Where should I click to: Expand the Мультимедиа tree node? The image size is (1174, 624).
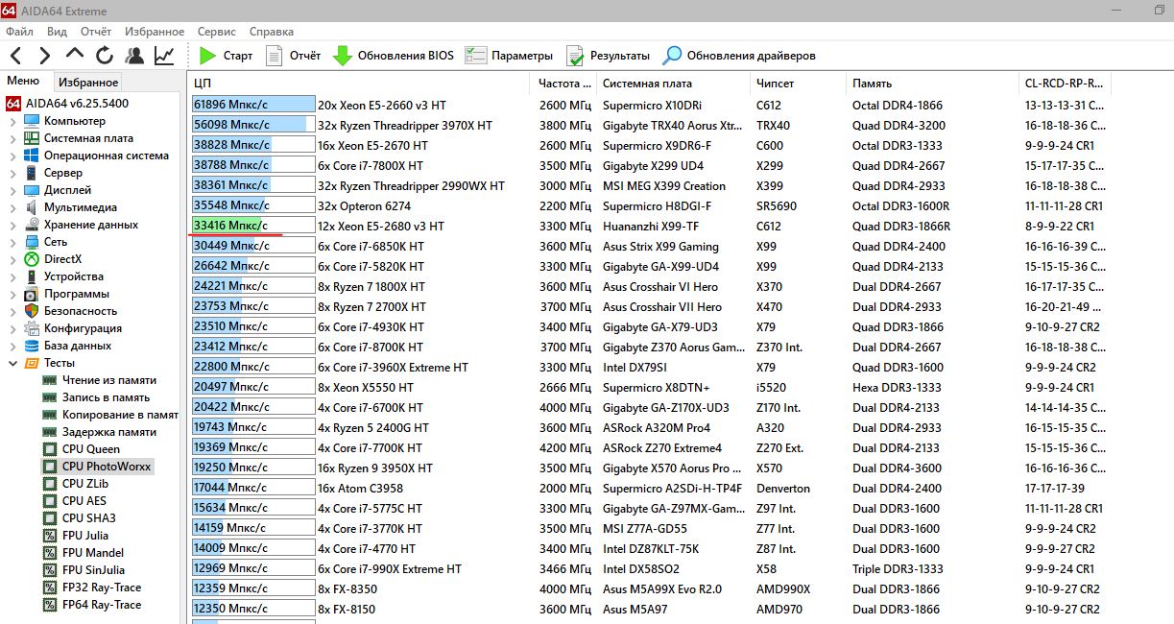coord(12,207)
